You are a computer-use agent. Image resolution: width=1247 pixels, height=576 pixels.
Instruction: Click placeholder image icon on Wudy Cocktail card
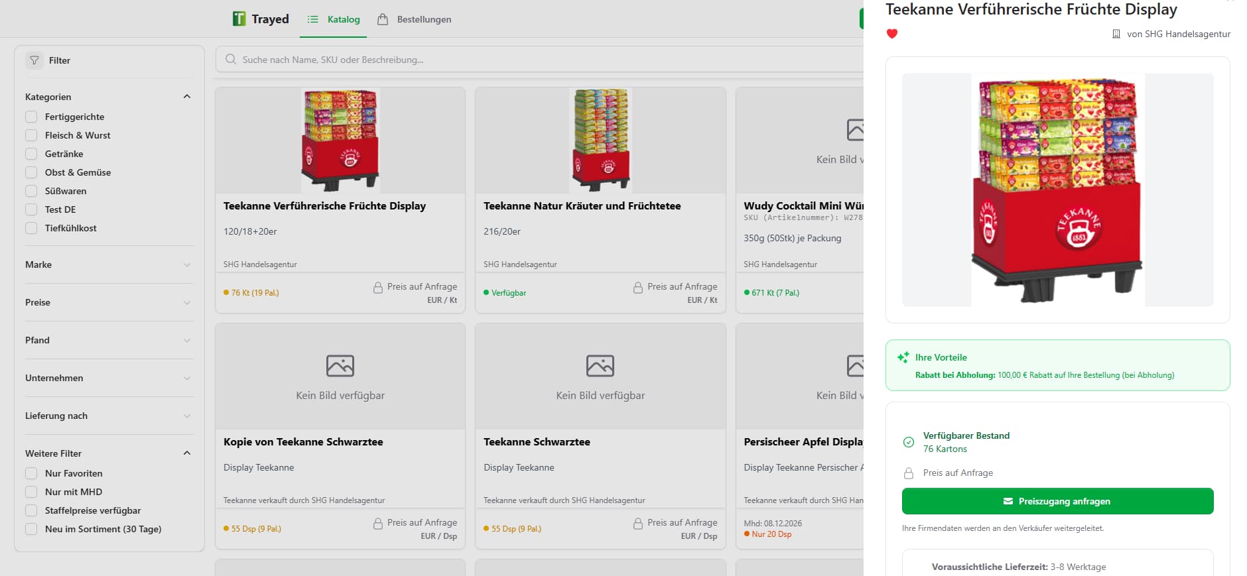point(856,130)
